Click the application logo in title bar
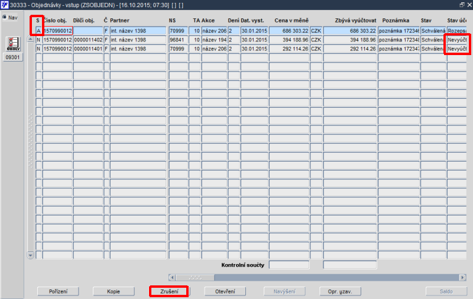473x299 pixels. (5, 5)
